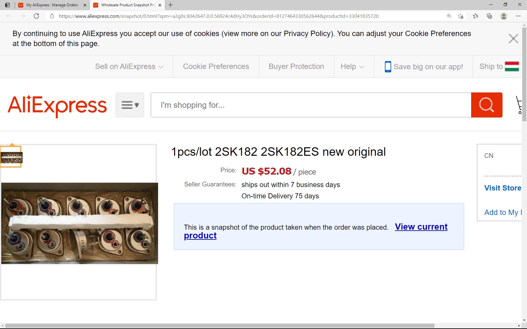The image size is (527, 329).
Task: Click the price US $52.08
Action: pos(266,171)
